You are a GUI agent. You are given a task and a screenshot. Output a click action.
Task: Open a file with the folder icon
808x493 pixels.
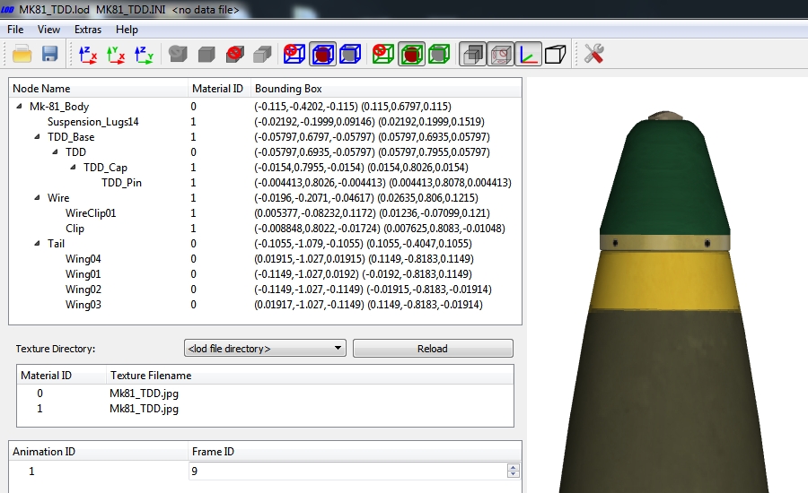click(22, 54)
